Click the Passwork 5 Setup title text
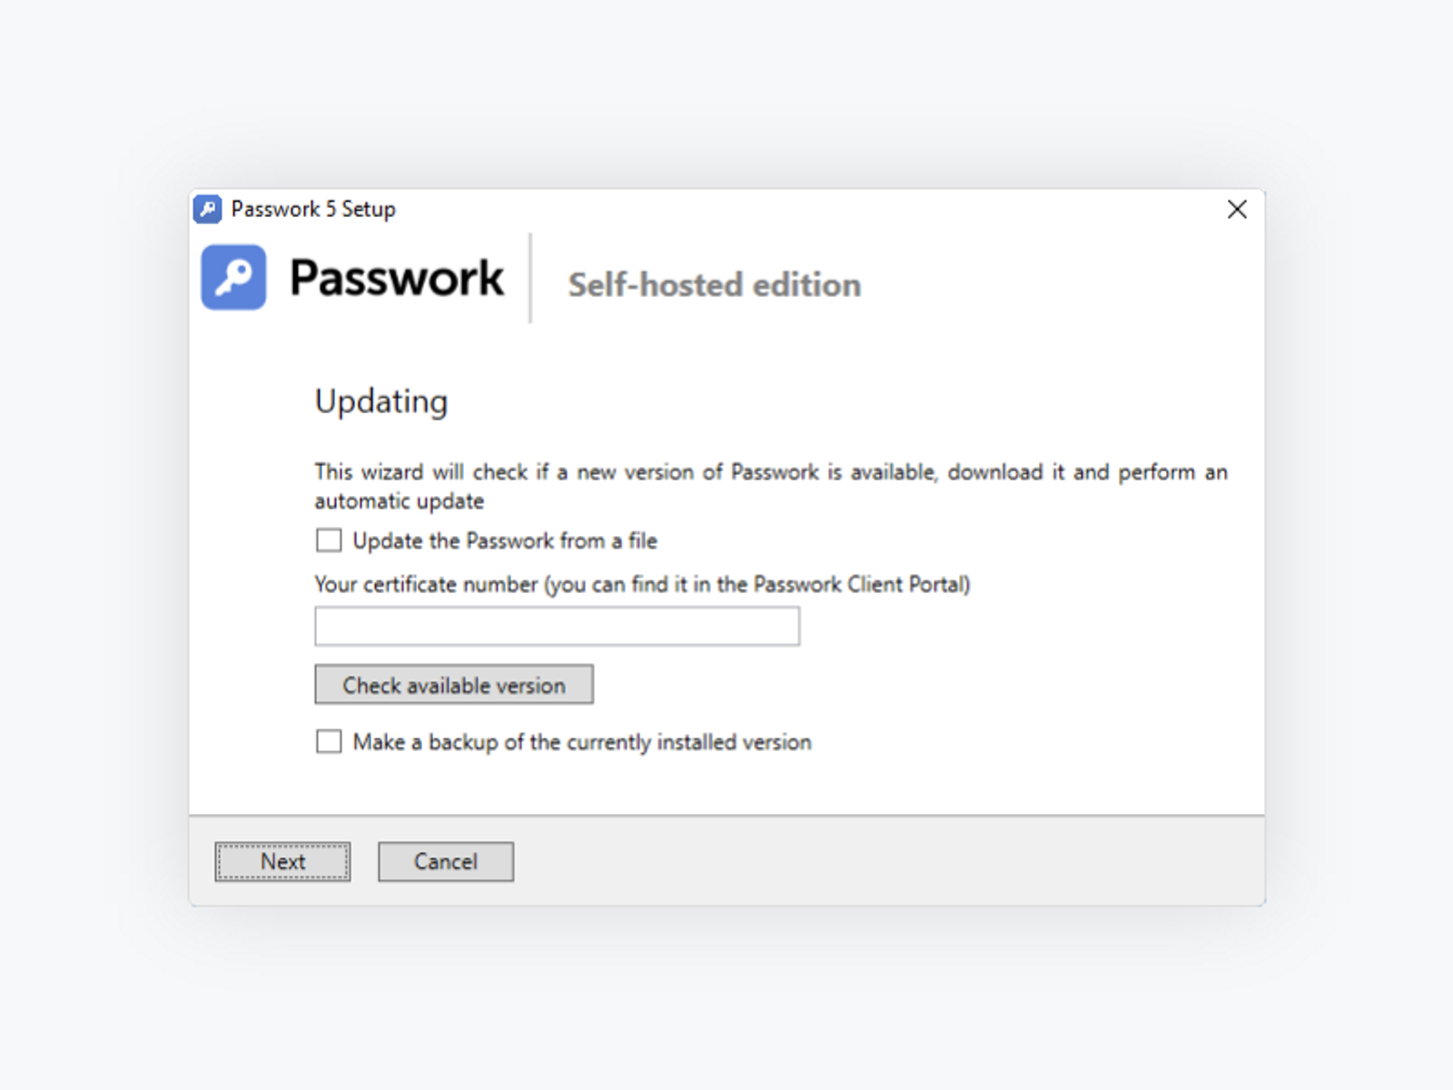Screen dimensions: 1453x1090 tap(313, 209)
